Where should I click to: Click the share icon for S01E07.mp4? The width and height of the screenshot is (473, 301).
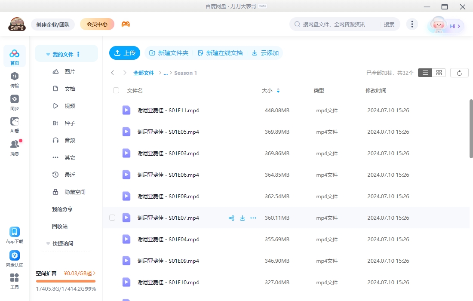coord(231,218)
